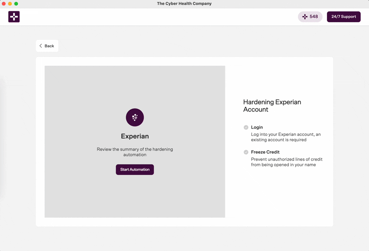The height and width of the screenshot is (251, 369).
Task: Open 24/7 Support
Action: [x=344, y=17]
